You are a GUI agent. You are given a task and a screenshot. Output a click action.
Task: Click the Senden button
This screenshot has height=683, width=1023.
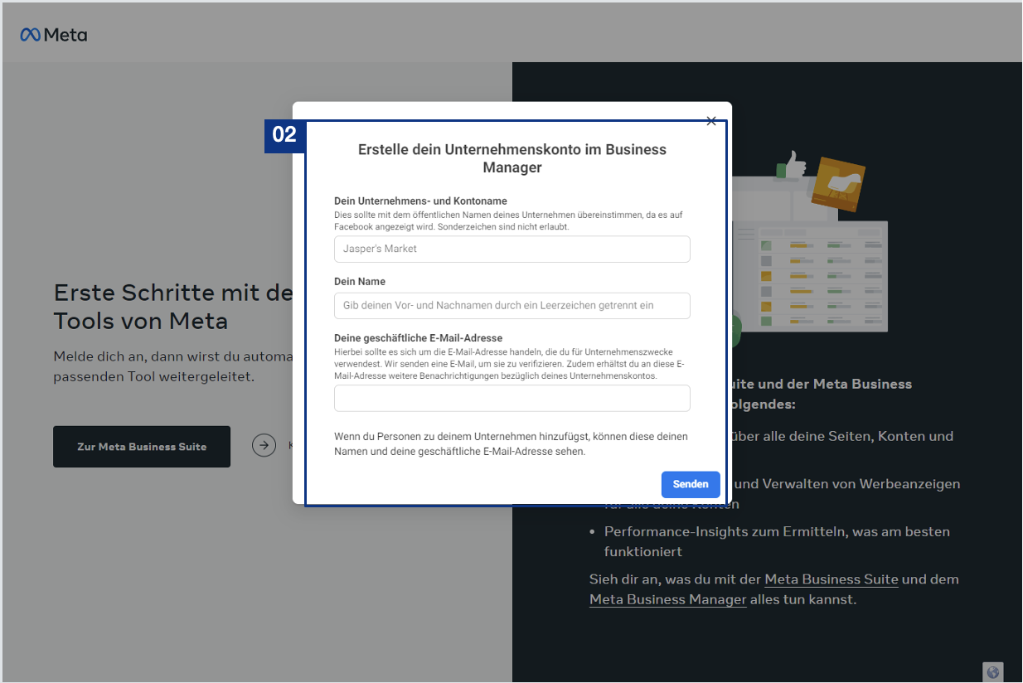pyautogui.click(x=691, y=484)
